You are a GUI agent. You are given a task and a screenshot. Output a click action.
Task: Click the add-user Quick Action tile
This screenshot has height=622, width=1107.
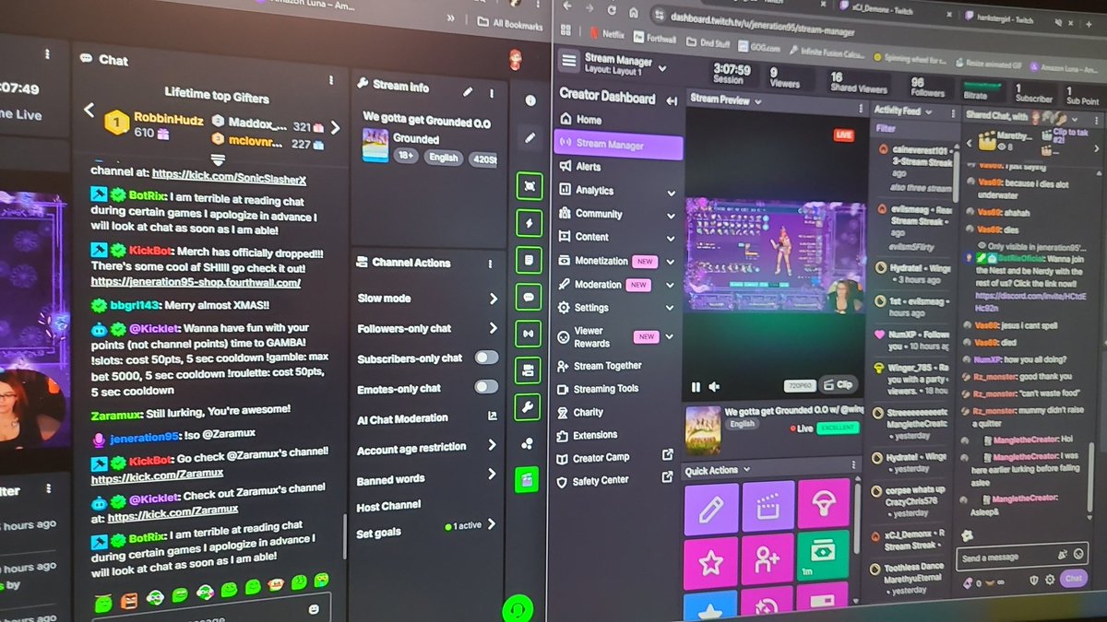768,560
